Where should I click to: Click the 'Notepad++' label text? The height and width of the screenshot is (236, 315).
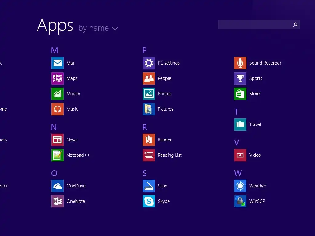coord(78,155)
